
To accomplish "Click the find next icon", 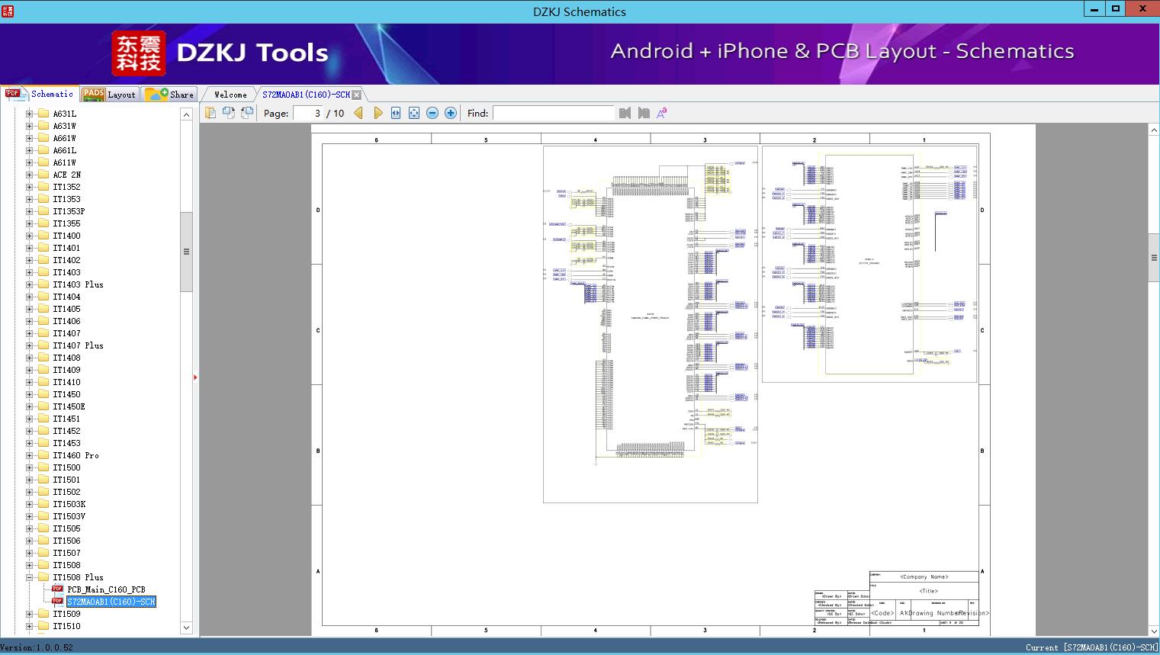I will tap(644, 113).
